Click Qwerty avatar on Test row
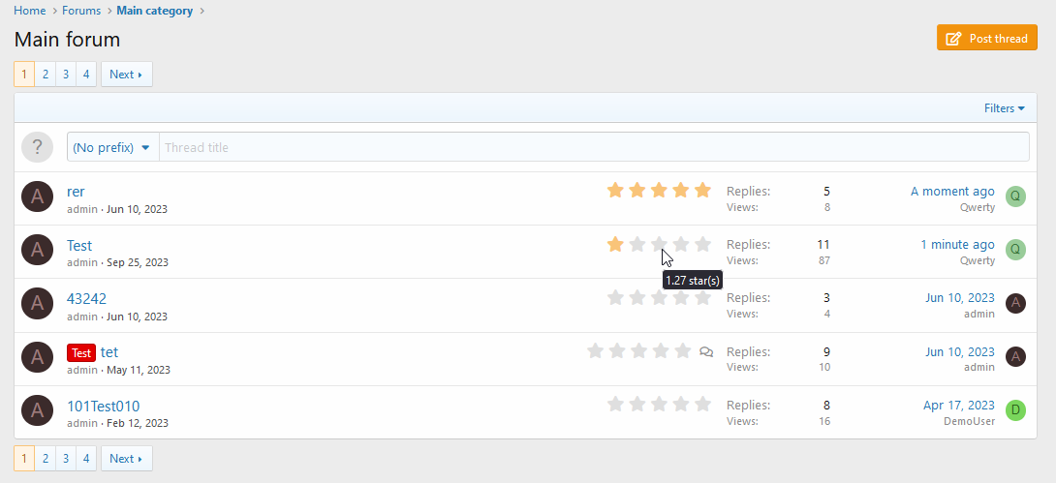This screenshot has width=1056, height=483. (x=1015, y=250)
